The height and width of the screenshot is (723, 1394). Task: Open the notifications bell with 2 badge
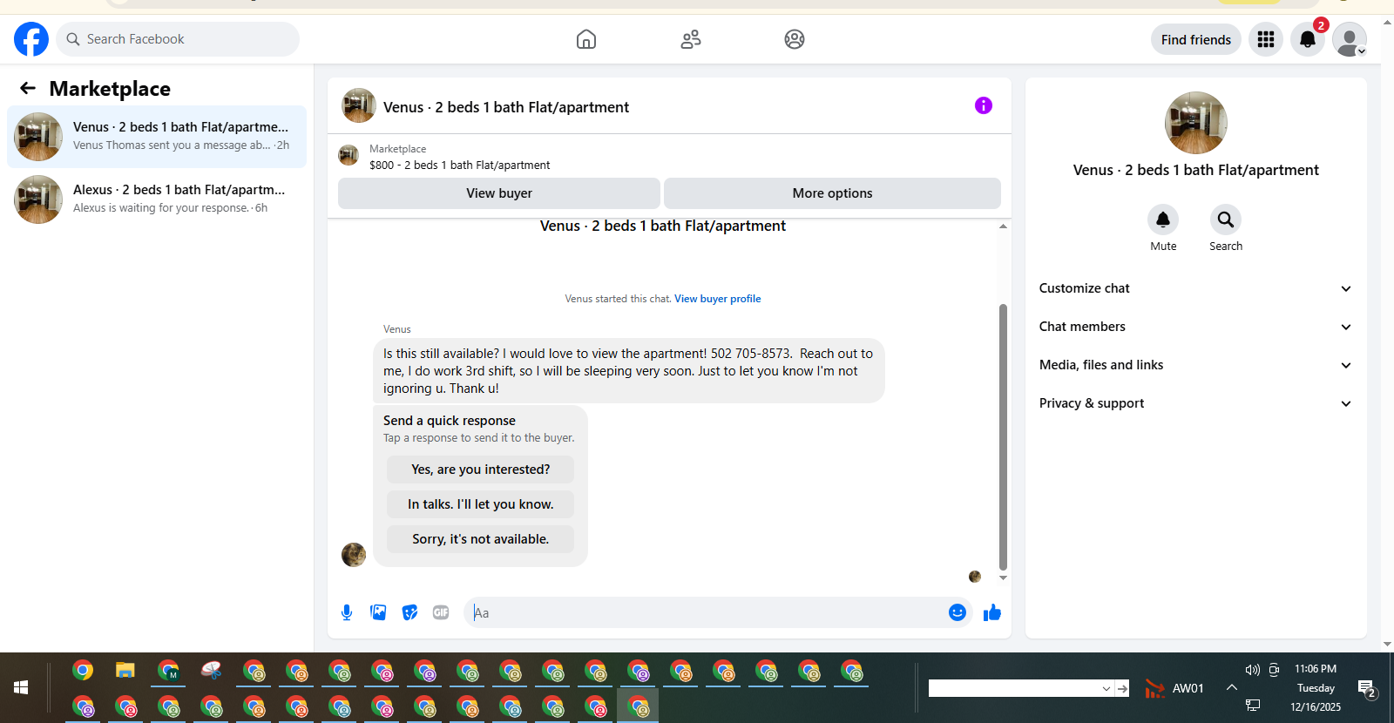point(1308,39)
